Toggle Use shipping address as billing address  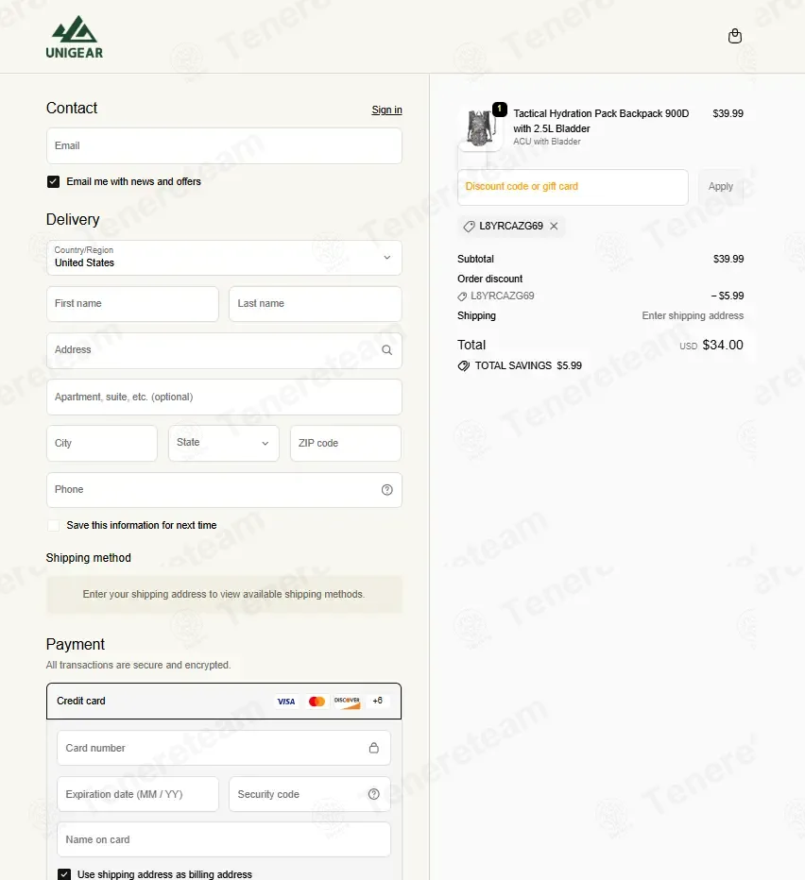[x=64, y=874]
